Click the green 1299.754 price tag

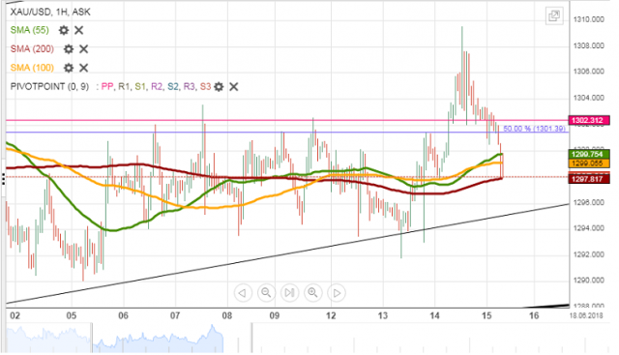pos(588,154)
